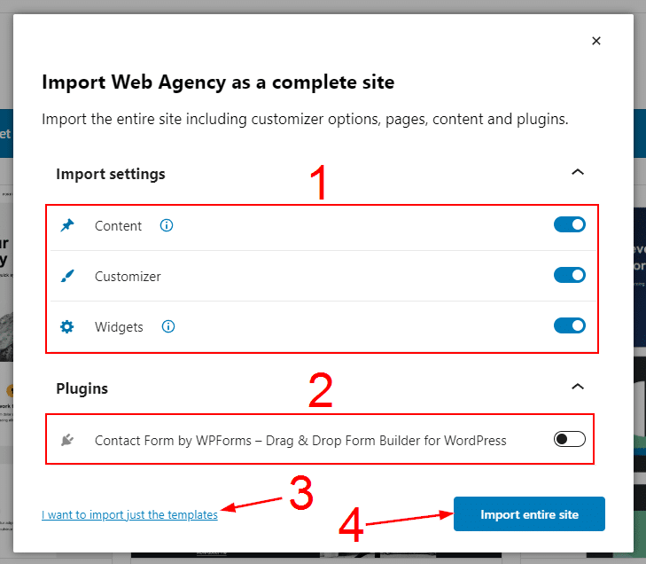646x564 pixels.
Task: Collapse the Import settings section chevron
Action: pos(578,172)
